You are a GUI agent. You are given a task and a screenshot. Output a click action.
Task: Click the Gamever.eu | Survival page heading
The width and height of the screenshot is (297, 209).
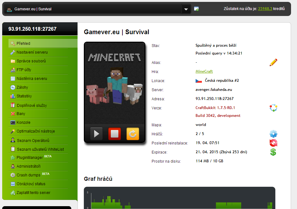(116, 32)
